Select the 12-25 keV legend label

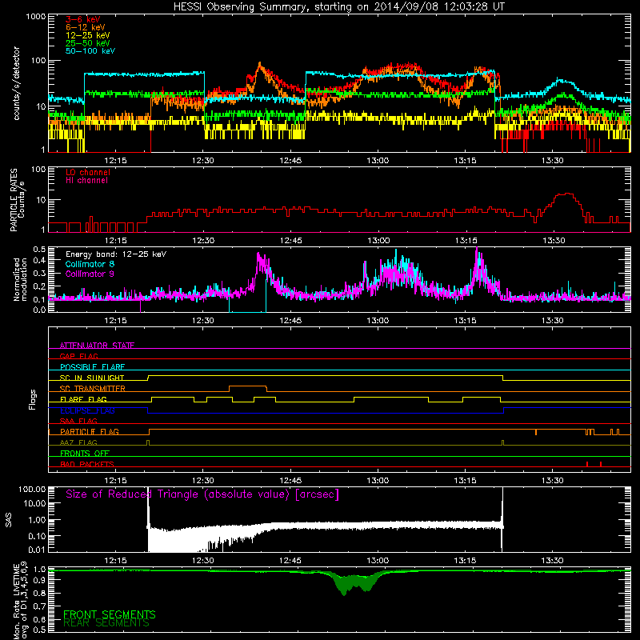[88, 35]
